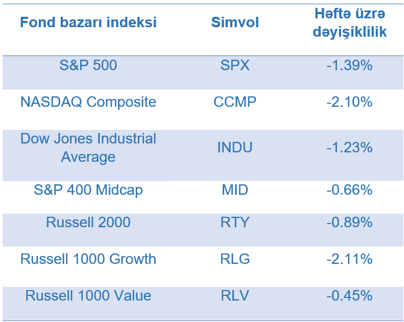This screenshot has height=322, width=404.
Task: Click the 'Fond bazarı indeksi' column header
Action: coord(88,23)
